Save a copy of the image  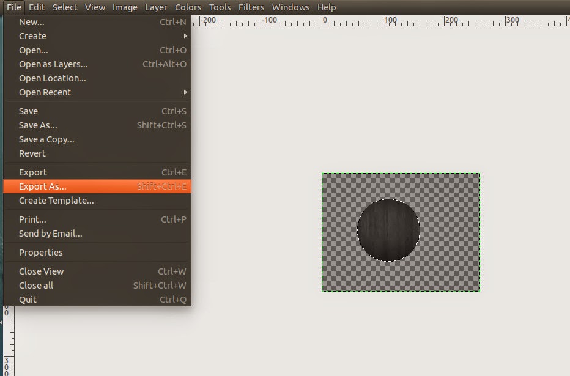click(x=46, y=139)
